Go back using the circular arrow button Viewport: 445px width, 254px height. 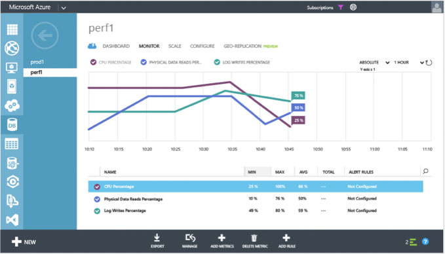45,35
